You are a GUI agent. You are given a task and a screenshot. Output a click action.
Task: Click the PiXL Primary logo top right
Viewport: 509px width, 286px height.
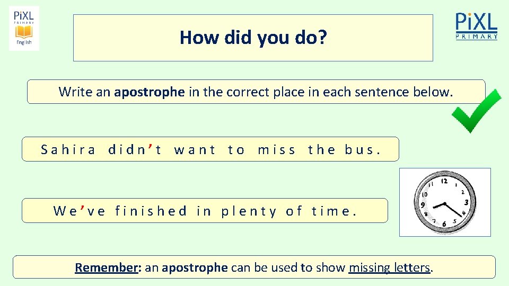click(476, 26)
